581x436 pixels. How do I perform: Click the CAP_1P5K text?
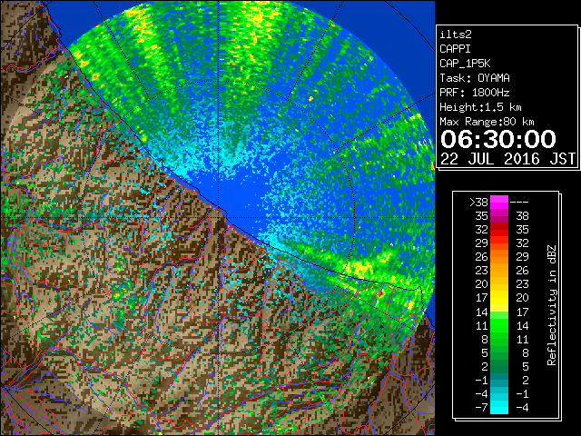click(x=465, y=64)
